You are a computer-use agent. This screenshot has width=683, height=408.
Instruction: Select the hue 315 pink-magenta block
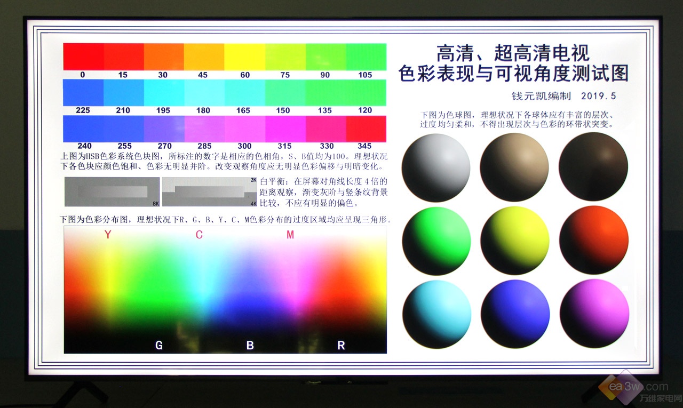(285, 129)
